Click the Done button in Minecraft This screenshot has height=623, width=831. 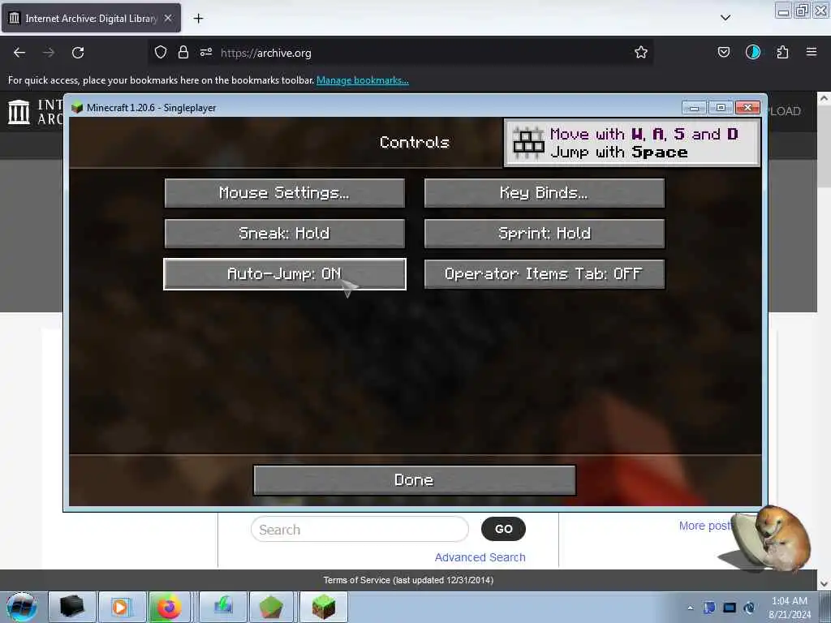click(x=415, y=480)
